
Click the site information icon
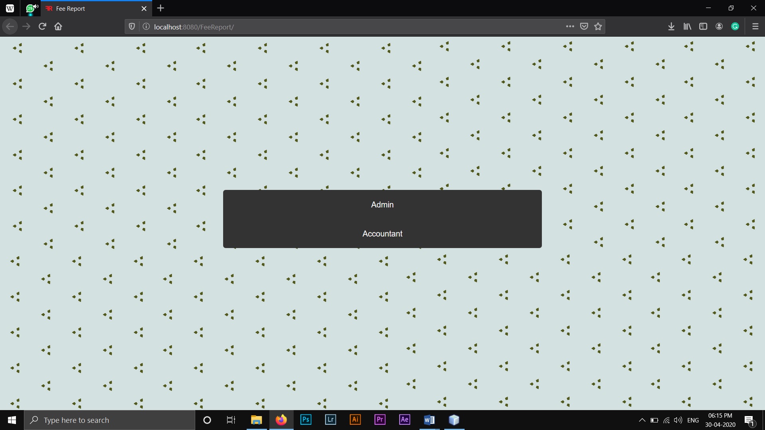point(146,27)
